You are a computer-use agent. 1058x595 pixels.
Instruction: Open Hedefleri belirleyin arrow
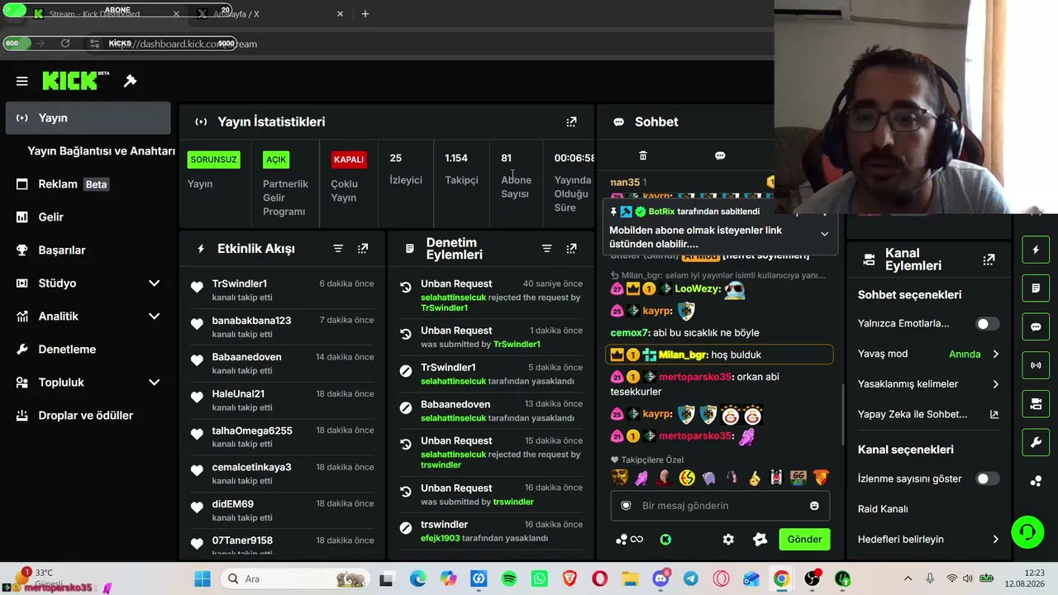(x=995, y=540)
